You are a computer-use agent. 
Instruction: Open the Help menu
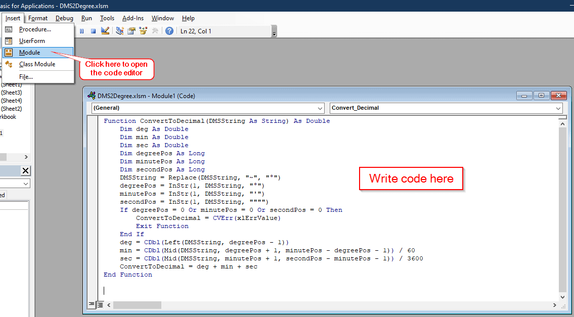click(x=188, y=18)
